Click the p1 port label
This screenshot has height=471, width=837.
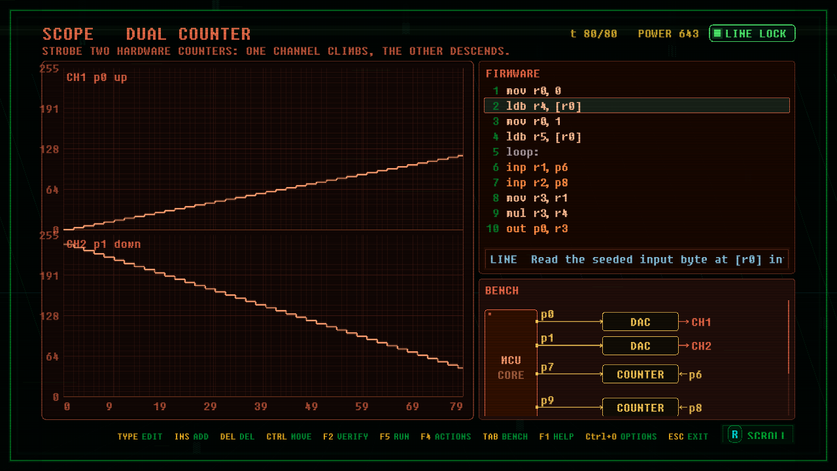(x=547, y=338)
